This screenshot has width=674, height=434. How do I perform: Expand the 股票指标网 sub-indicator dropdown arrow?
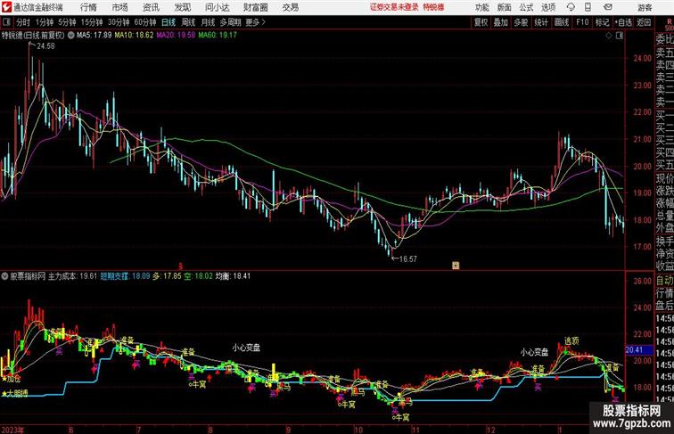pos(4,276)
